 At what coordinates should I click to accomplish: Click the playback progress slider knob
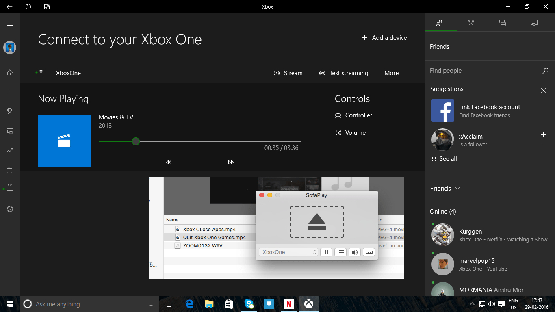tap(136, 141)
